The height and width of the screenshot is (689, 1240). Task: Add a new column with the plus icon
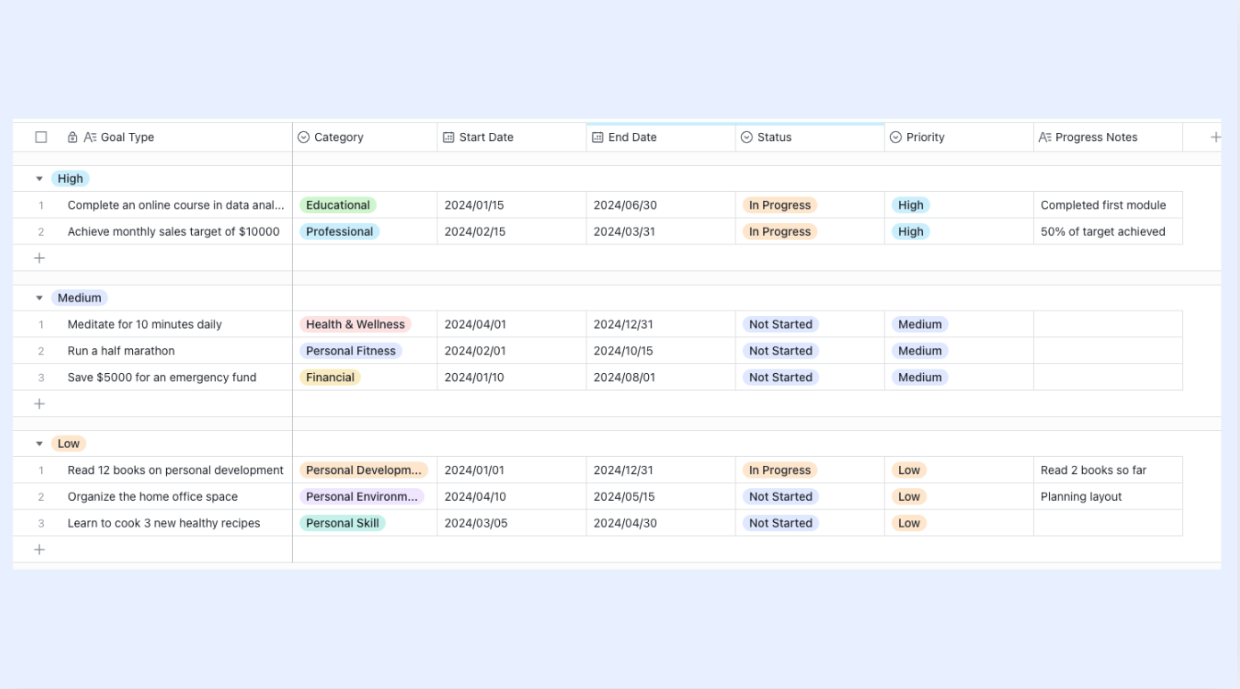[x=1215, y=137]
